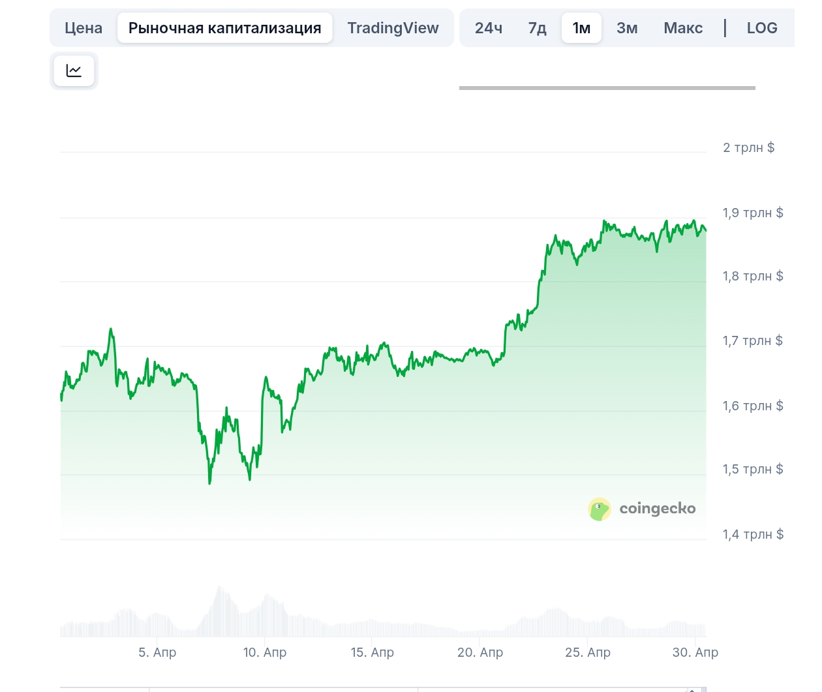Switch to the Цена tab

click(84, 28)
